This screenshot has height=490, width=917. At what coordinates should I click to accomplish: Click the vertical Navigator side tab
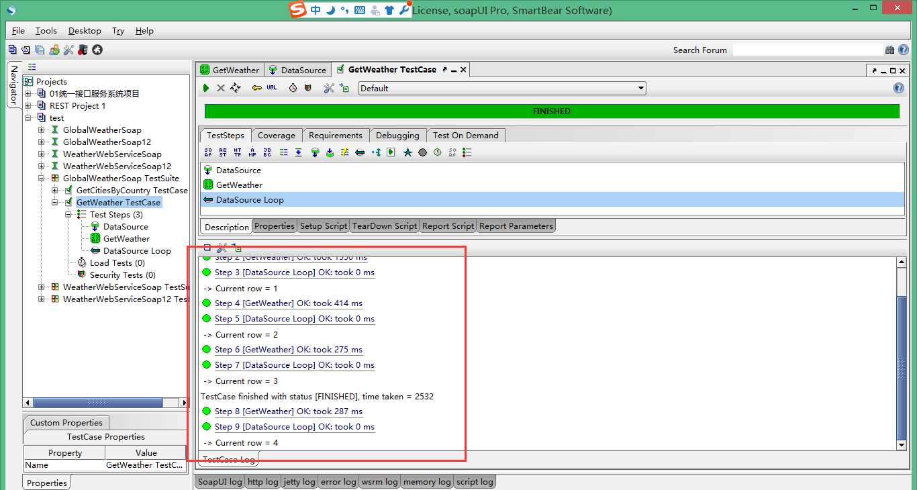pyautogui.click(x=14, y=85)
